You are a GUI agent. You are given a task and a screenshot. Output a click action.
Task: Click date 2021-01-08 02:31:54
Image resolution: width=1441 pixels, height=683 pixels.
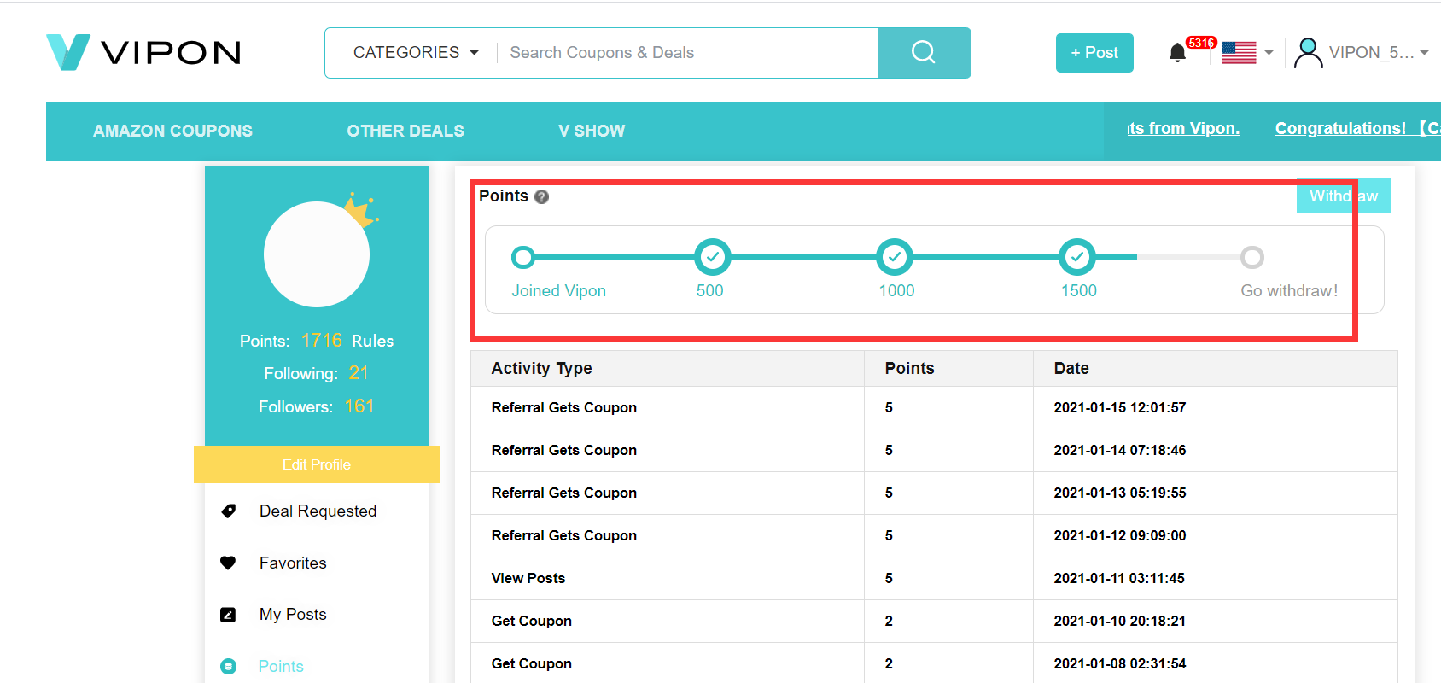tap(1120, 664)
